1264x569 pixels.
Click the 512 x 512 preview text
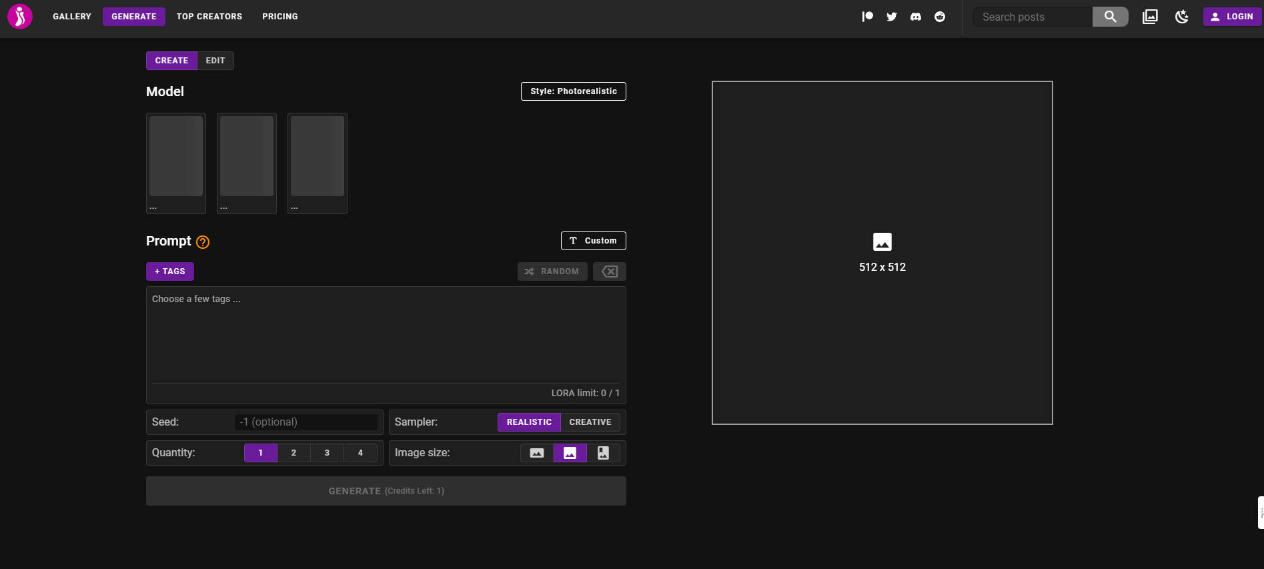click(882, 267)
